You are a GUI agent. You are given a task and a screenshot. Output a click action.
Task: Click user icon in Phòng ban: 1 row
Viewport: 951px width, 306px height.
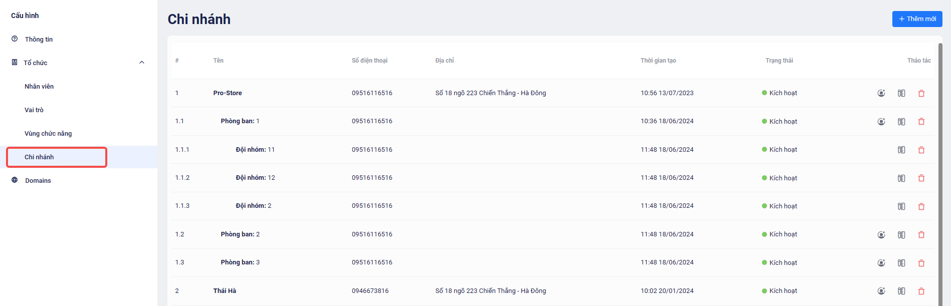[881, 121]
